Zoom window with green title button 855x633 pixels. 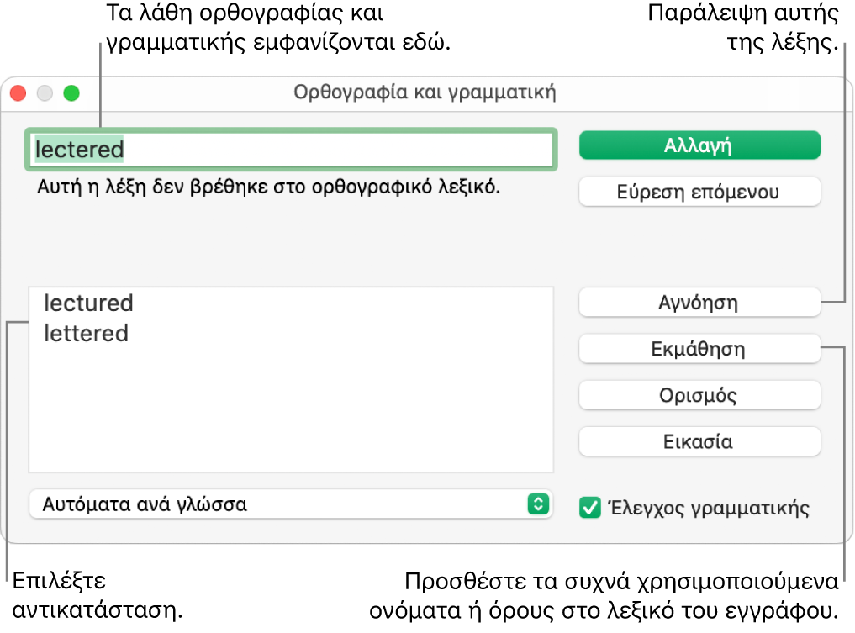click(x=71, y=93)
